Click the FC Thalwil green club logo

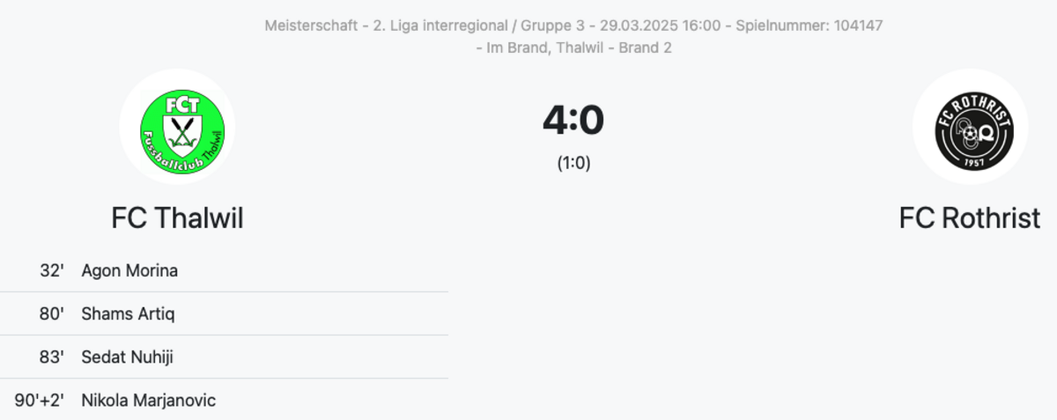tap(177, 127)
